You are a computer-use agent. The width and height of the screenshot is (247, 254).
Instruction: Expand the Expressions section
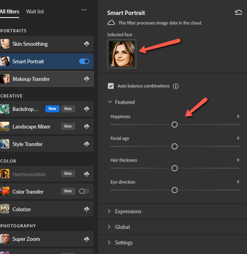click(128, 211)
